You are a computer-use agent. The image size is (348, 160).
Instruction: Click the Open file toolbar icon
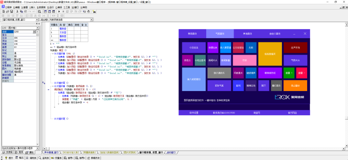(x=7, y=12)
